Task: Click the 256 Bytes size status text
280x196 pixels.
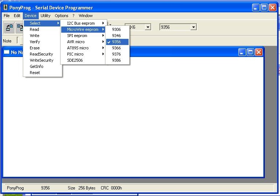Action: click(87, 188)
